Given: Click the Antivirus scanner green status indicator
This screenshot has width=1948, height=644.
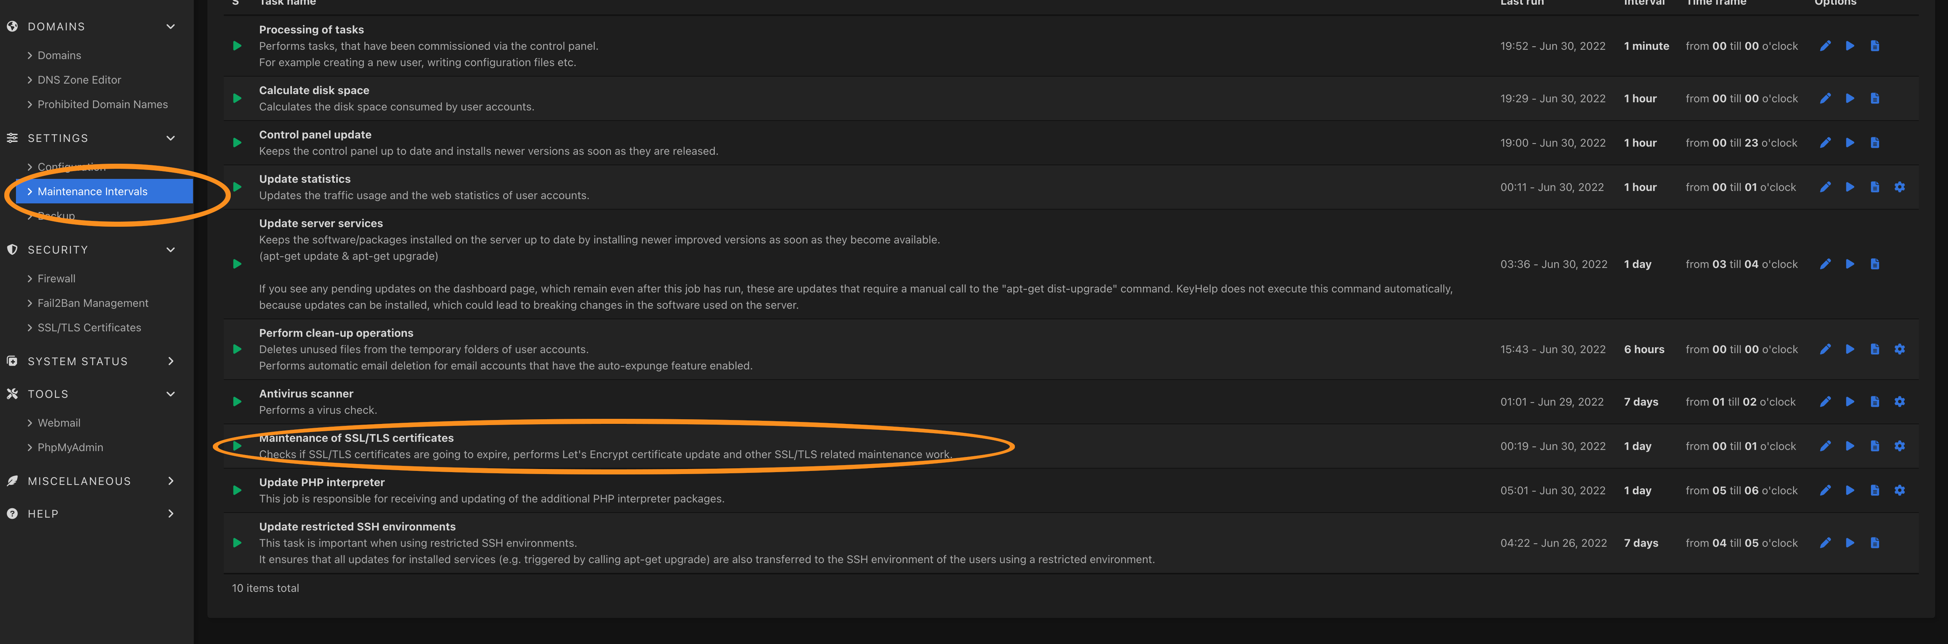Looking at the screenshot, I should click(237, 402).
